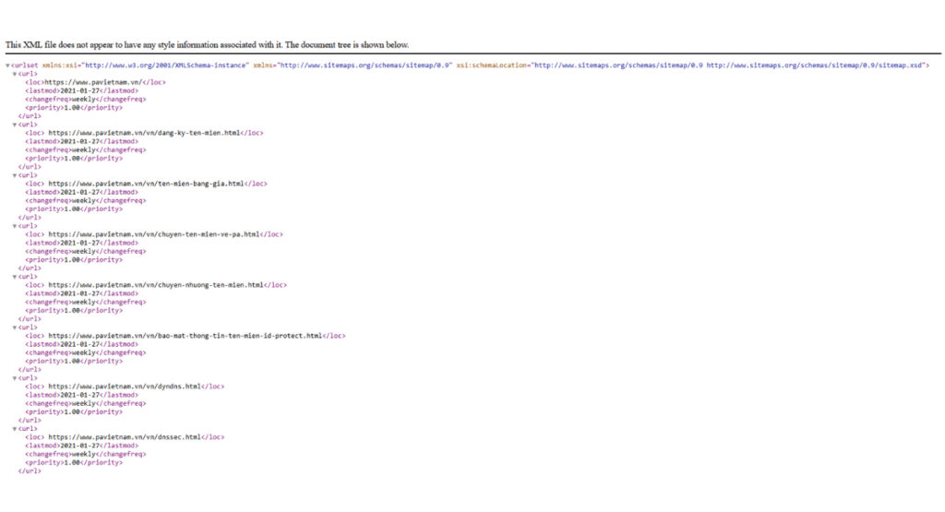945x512 pixels.
Task: Click the xsi:schemaLocation attribute value
Action: point(731,65)
